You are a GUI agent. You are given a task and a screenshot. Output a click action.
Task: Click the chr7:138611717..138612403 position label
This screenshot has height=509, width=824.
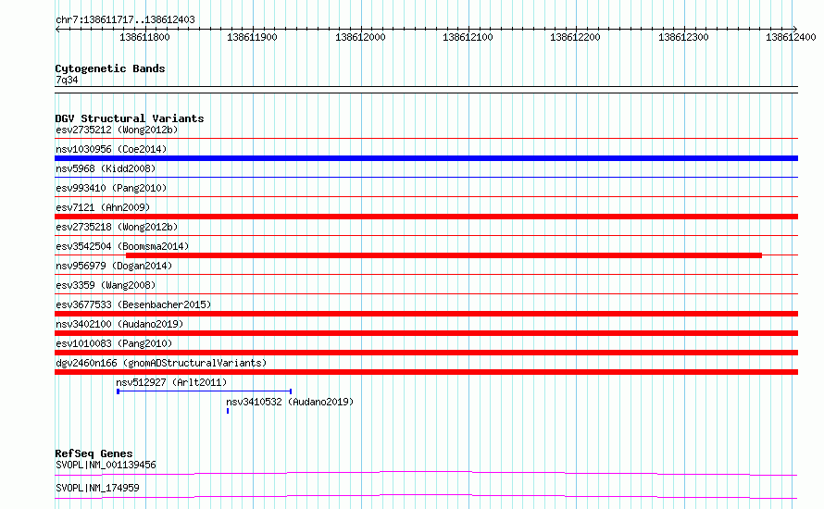pos(125,19)
